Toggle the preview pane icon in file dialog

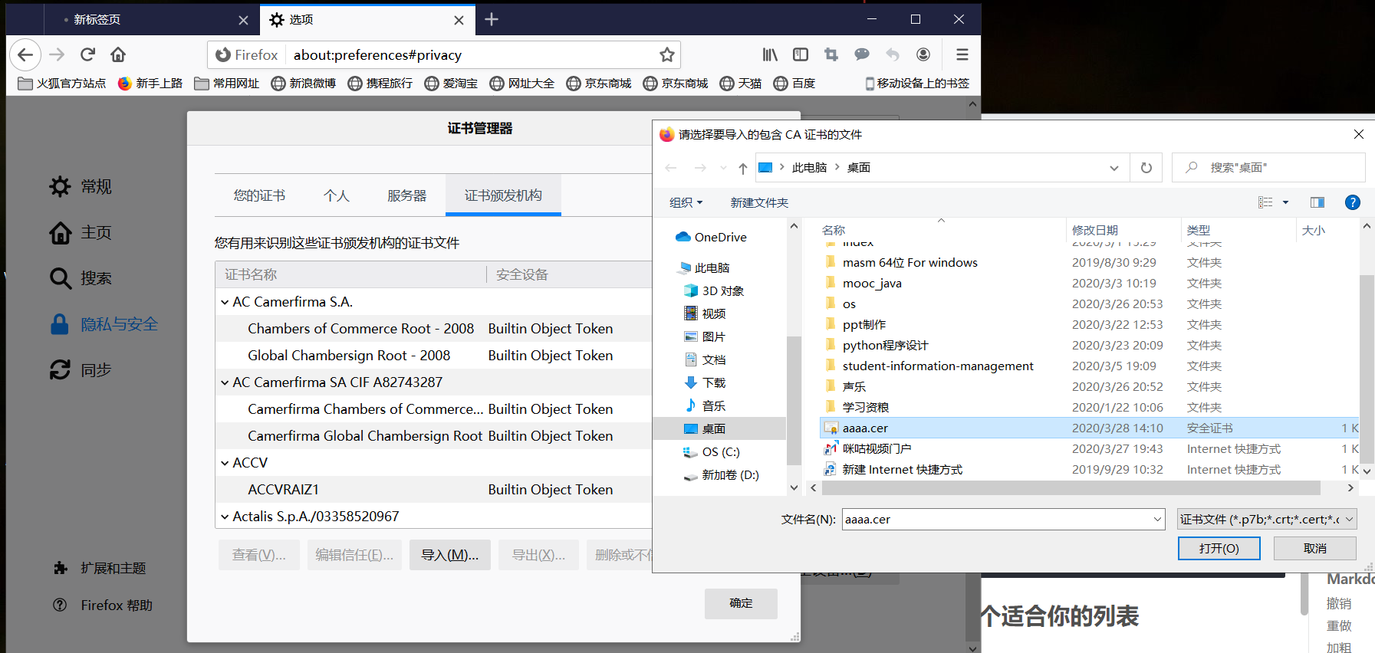[1317, 202]
